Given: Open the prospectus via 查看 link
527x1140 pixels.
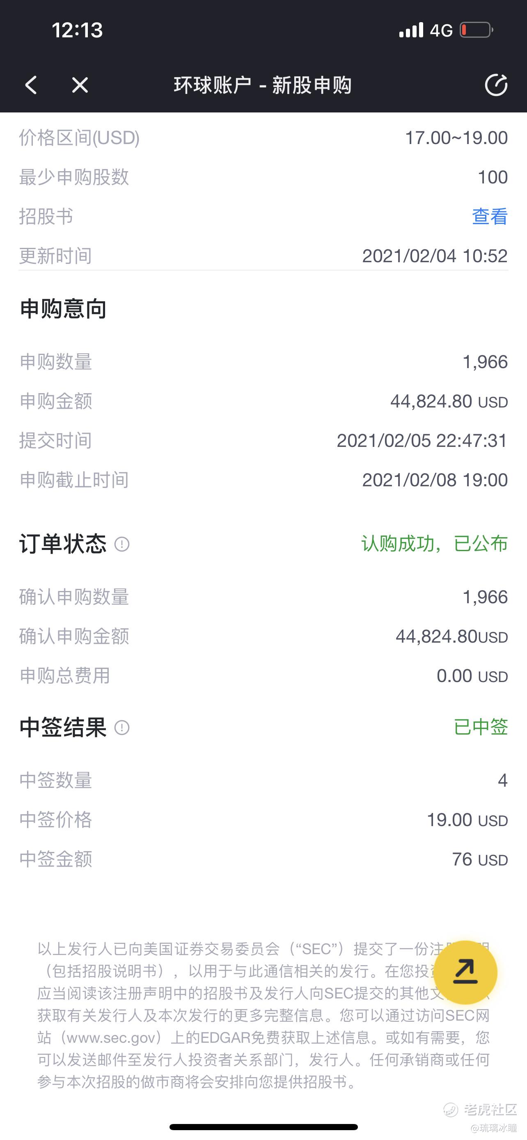Looking at the screenshot, I should point(490,216).
